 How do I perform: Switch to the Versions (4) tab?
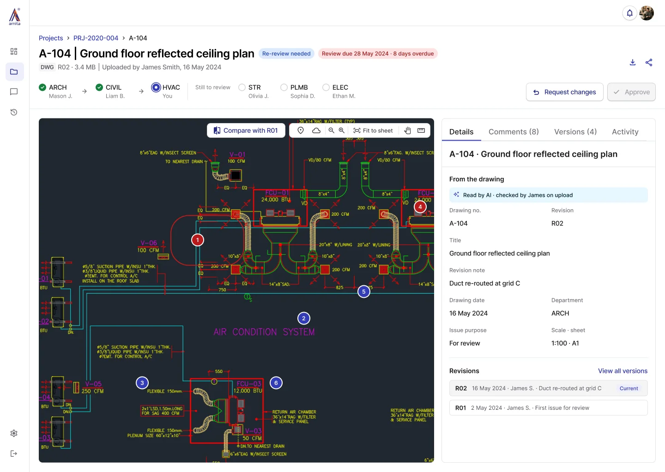pos(575,132)
